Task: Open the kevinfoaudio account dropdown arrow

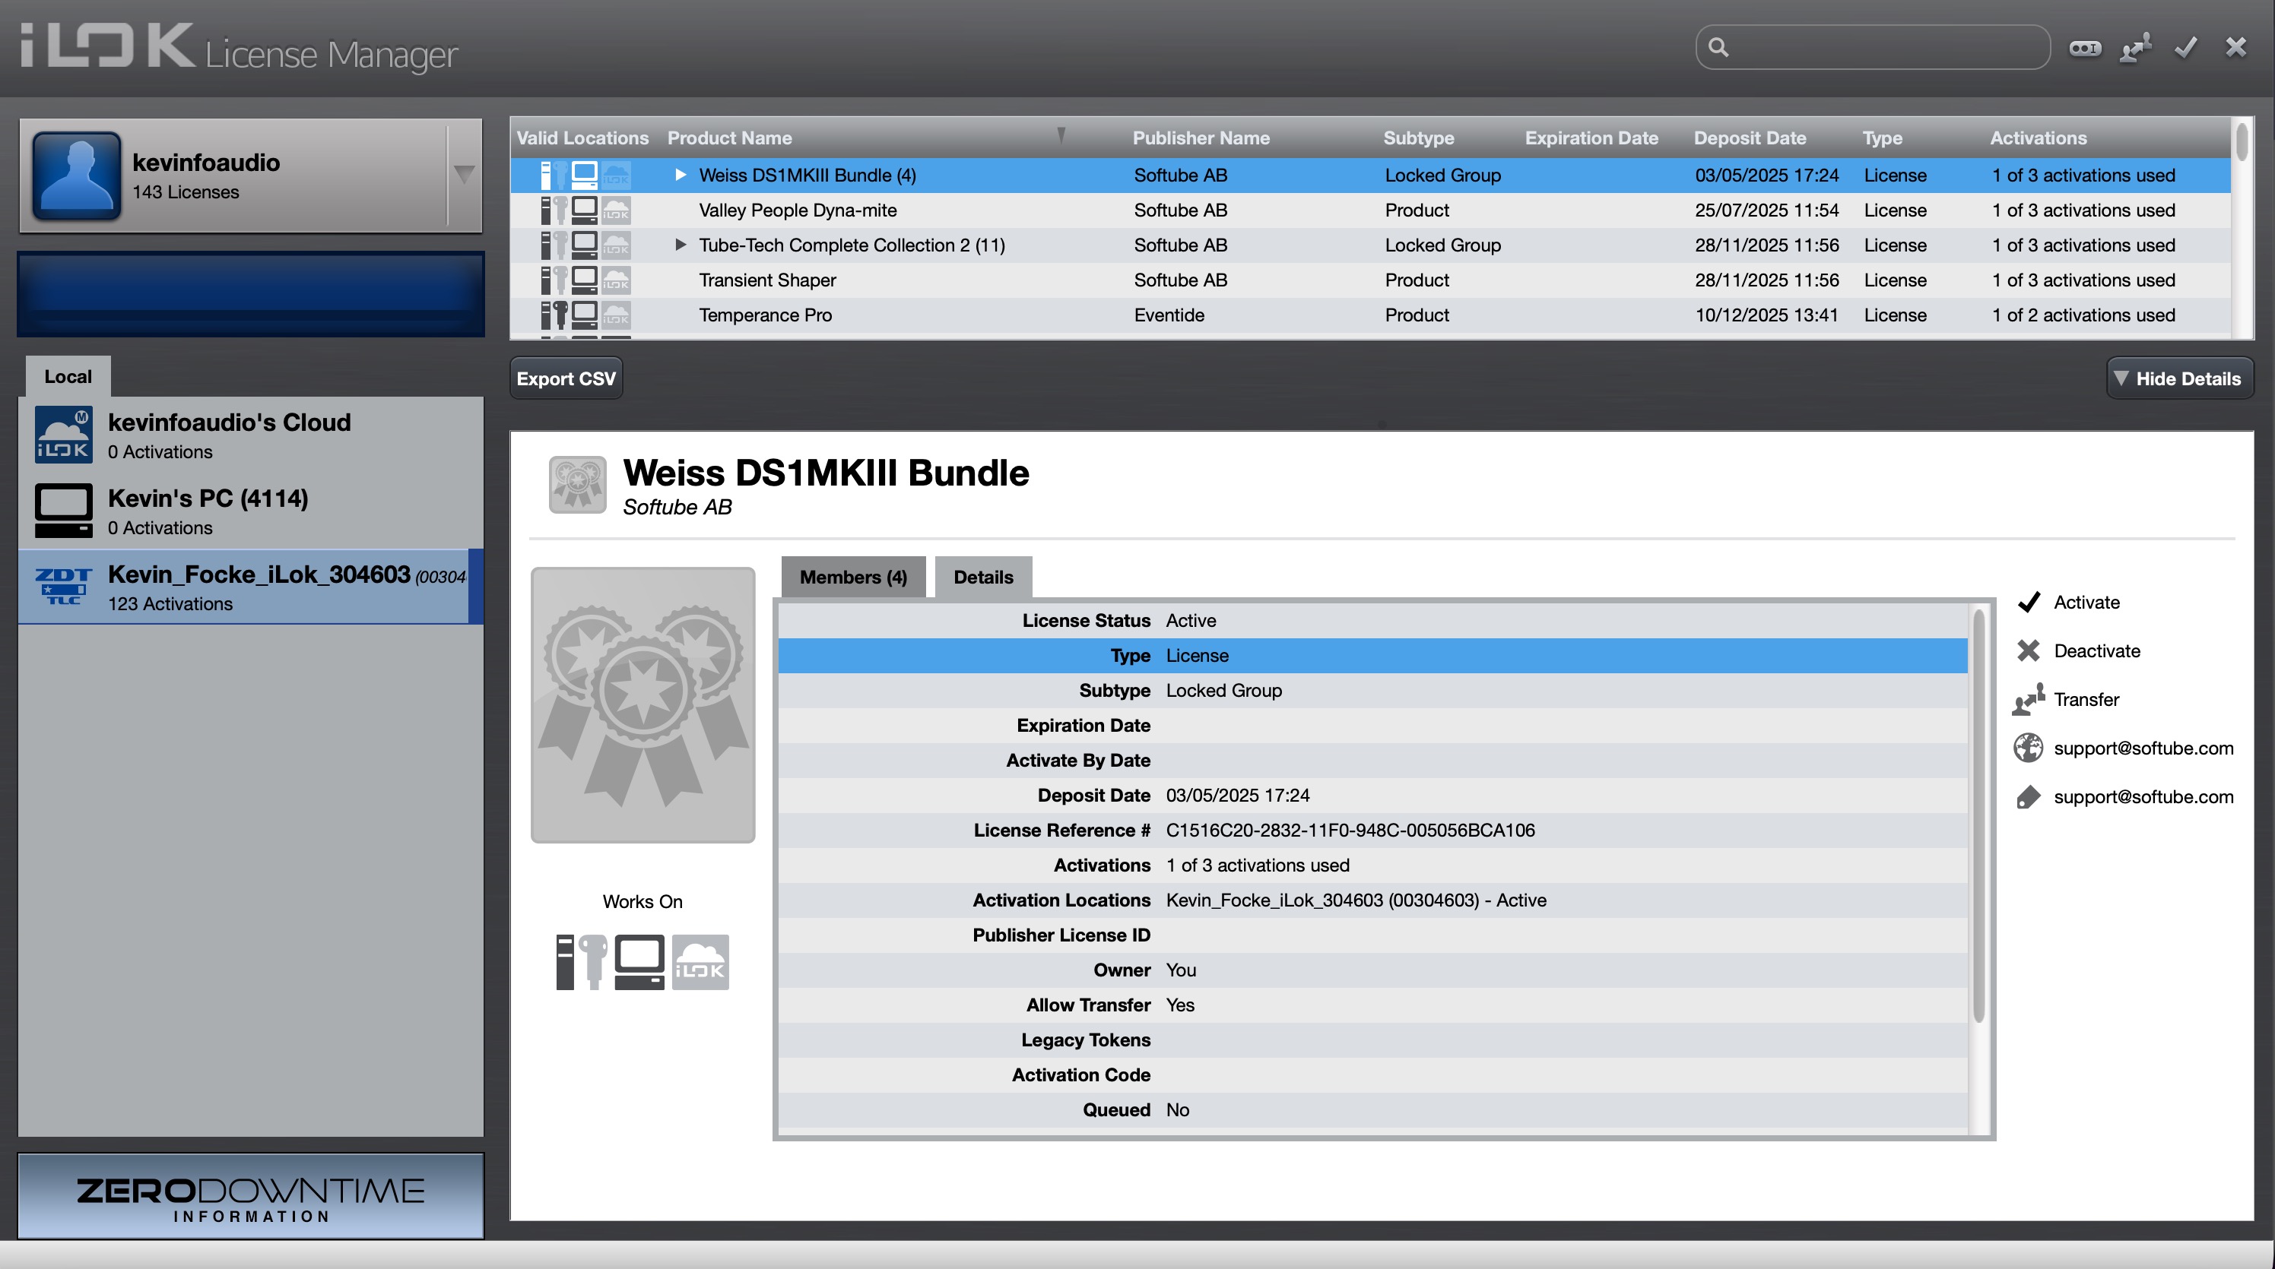Action: point(465,175)
